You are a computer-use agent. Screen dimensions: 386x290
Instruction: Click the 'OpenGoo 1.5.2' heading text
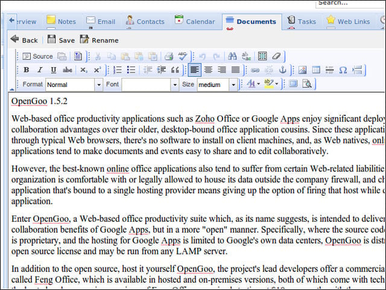point(39,101)
